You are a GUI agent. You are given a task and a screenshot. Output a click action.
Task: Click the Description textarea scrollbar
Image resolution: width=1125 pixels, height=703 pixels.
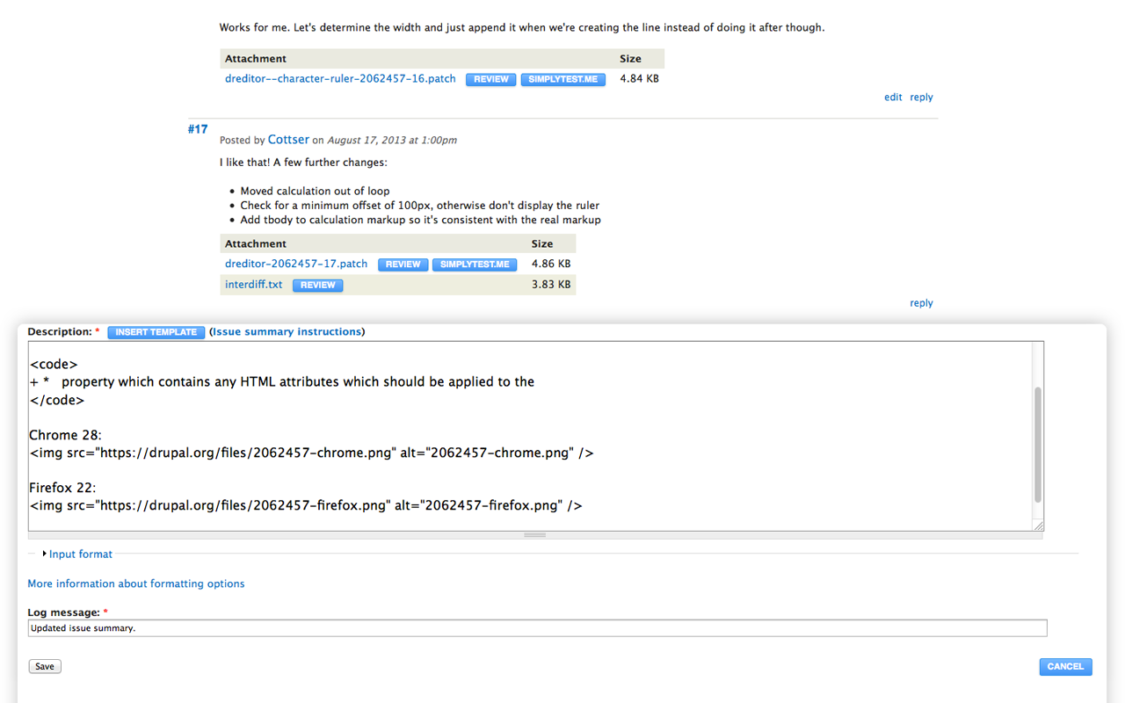[1038, 444]
